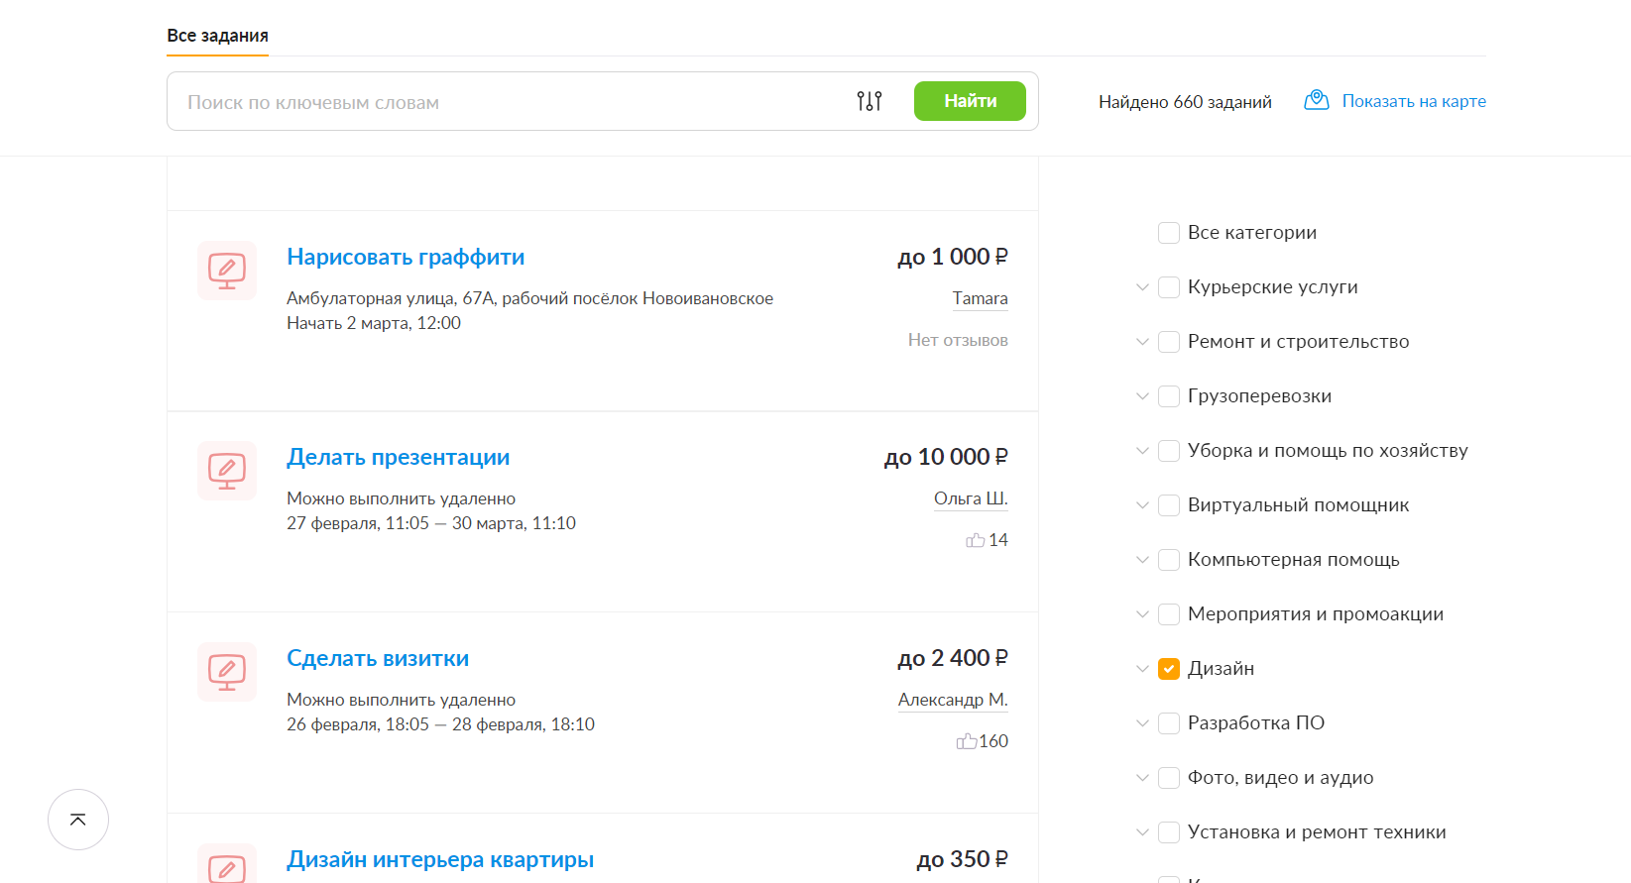Click the price до 1 000 ₽
The image size is (1631, 883).
tap(953, 257)
